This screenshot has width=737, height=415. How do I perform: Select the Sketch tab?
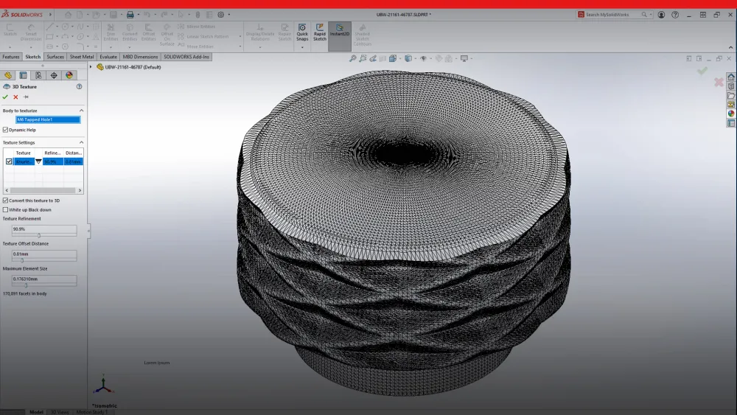pos(33,57)
